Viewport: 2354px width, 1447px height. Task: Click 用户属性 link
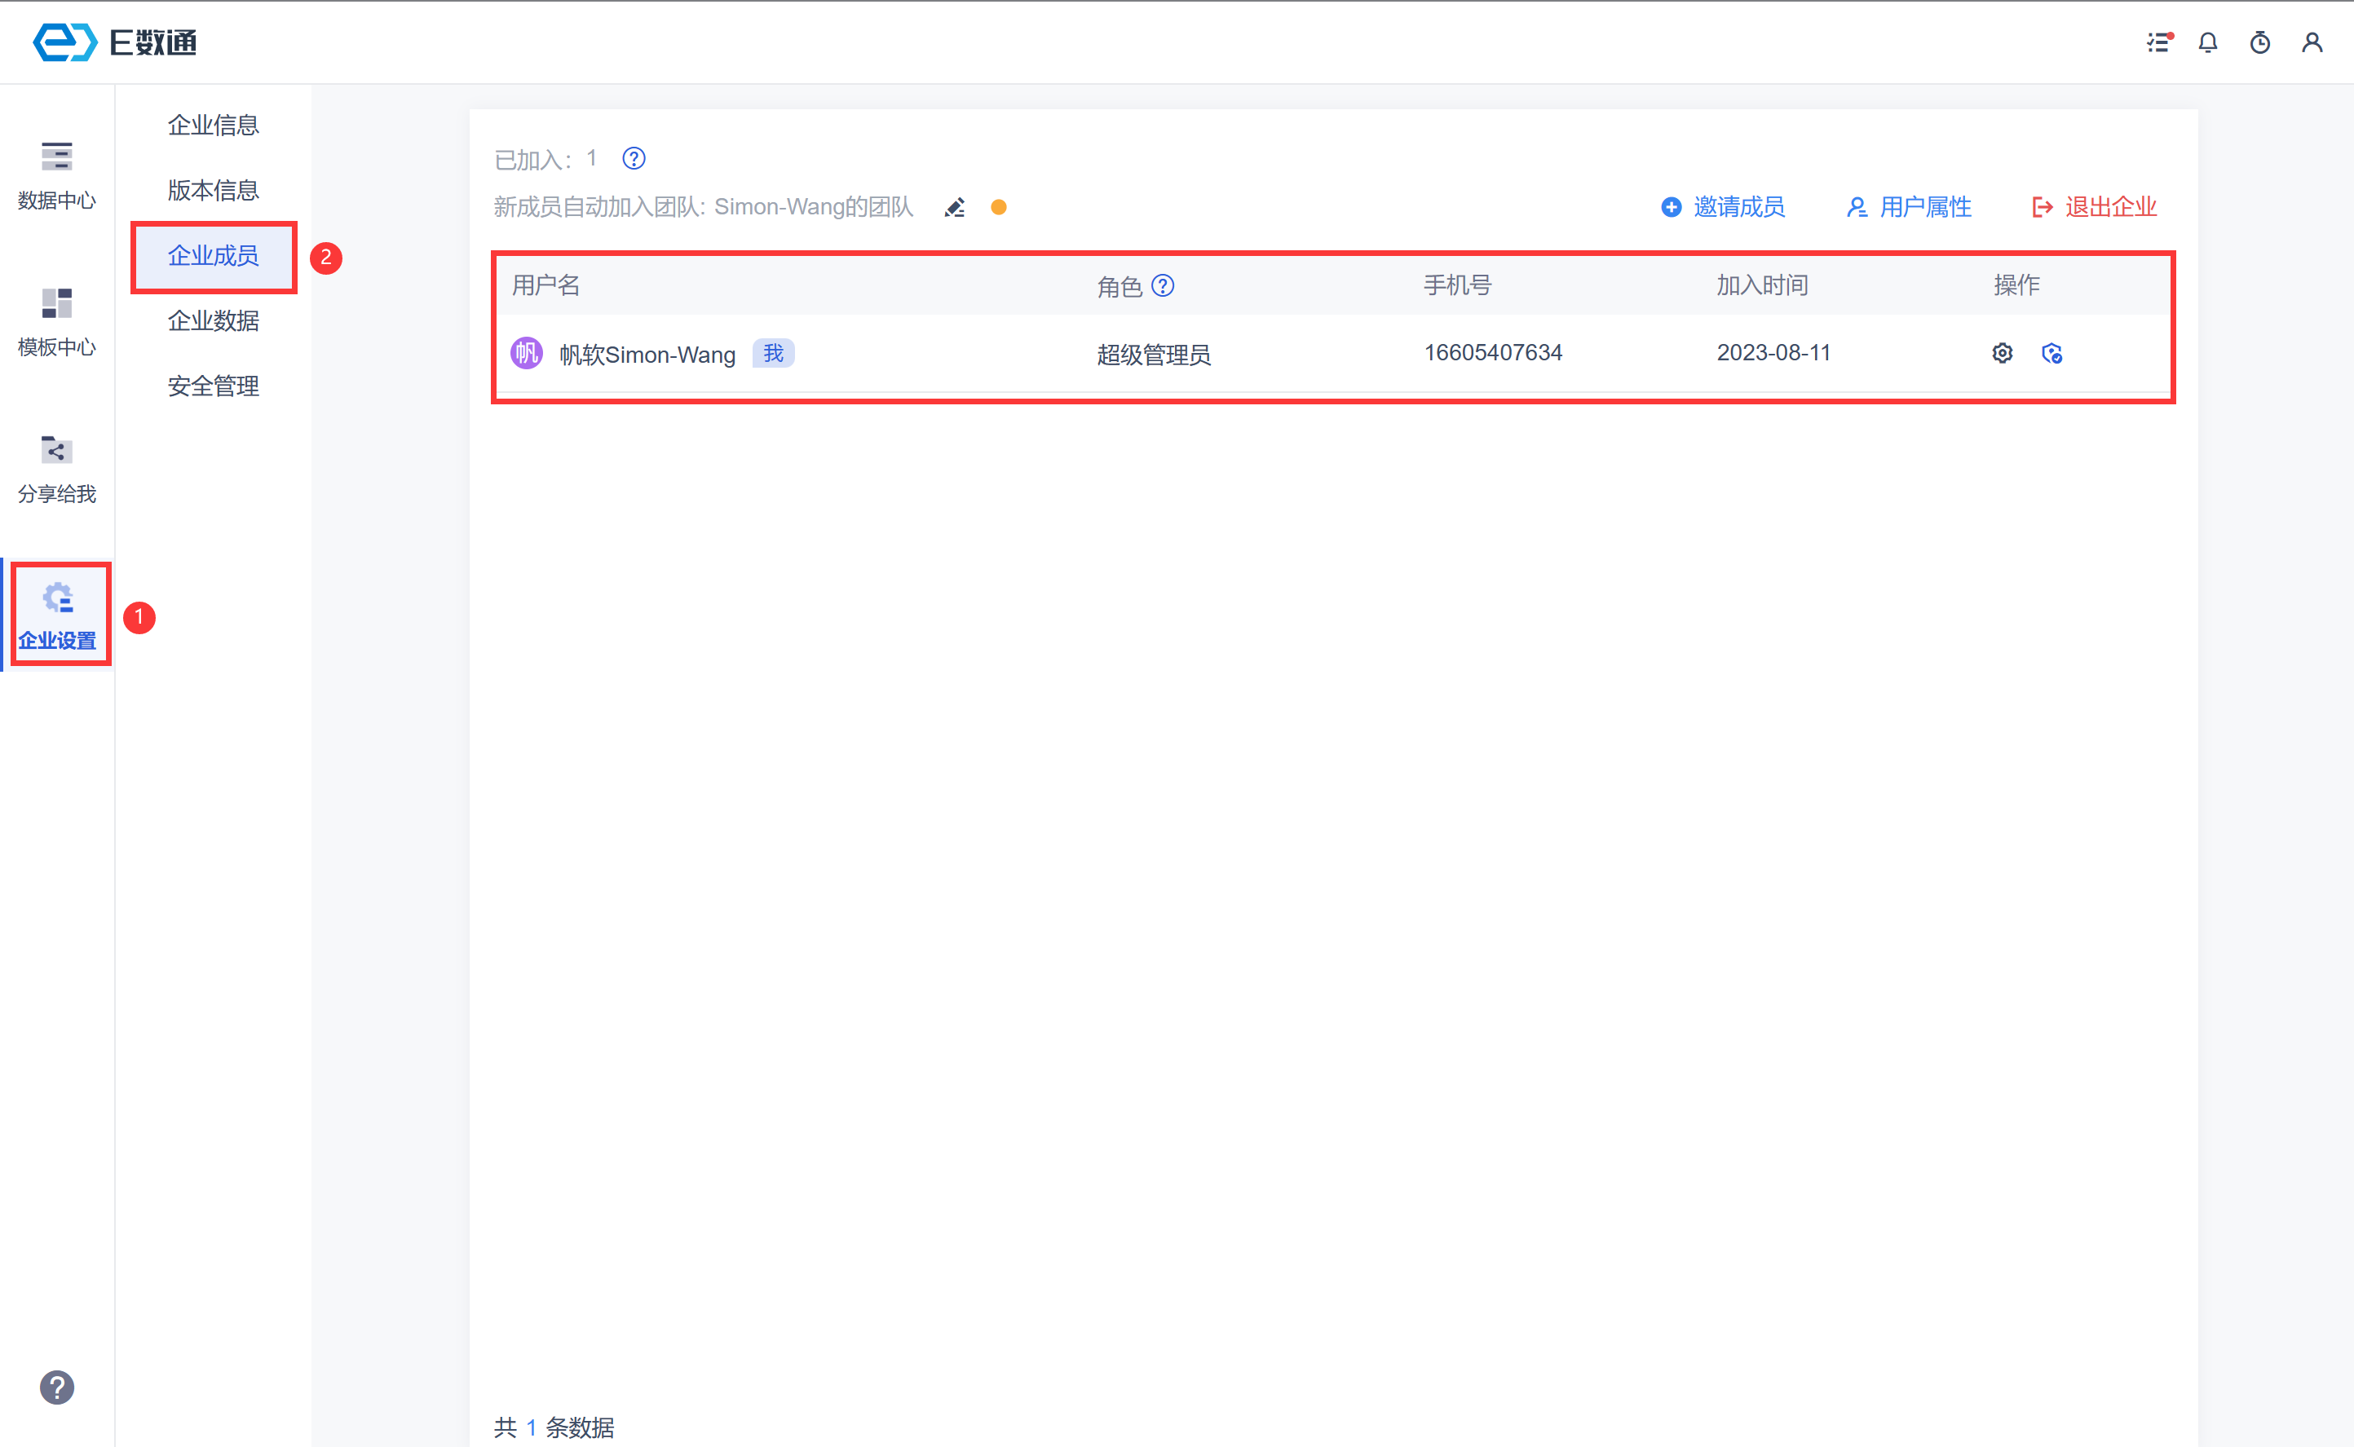[1909, 208]
